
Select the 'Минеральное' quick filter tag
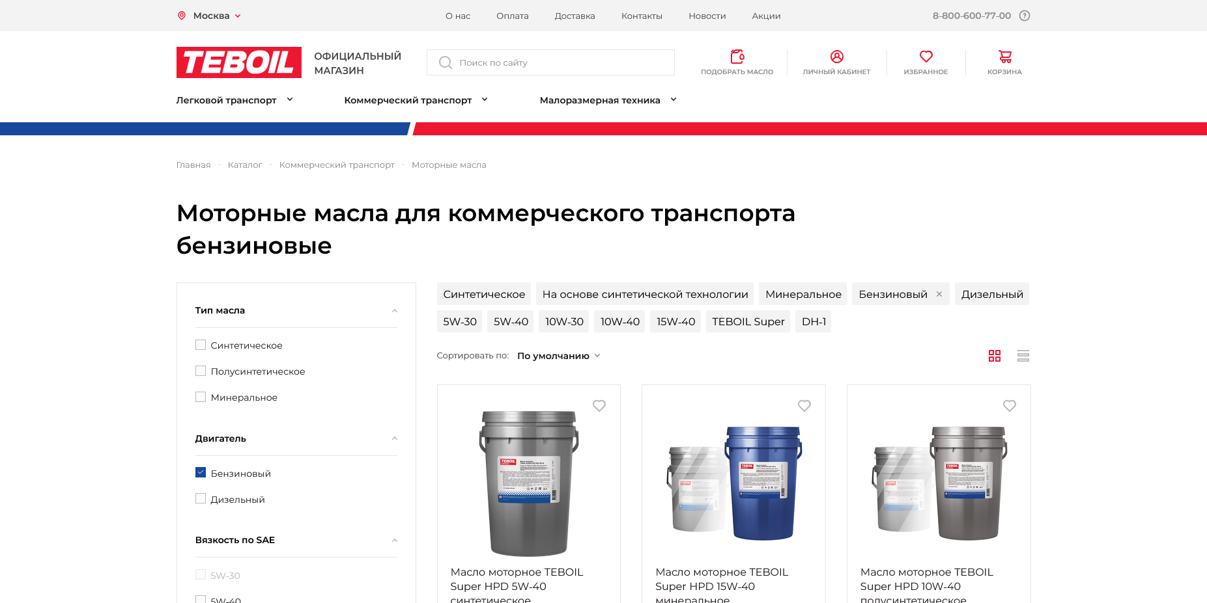tap(803, 294)
